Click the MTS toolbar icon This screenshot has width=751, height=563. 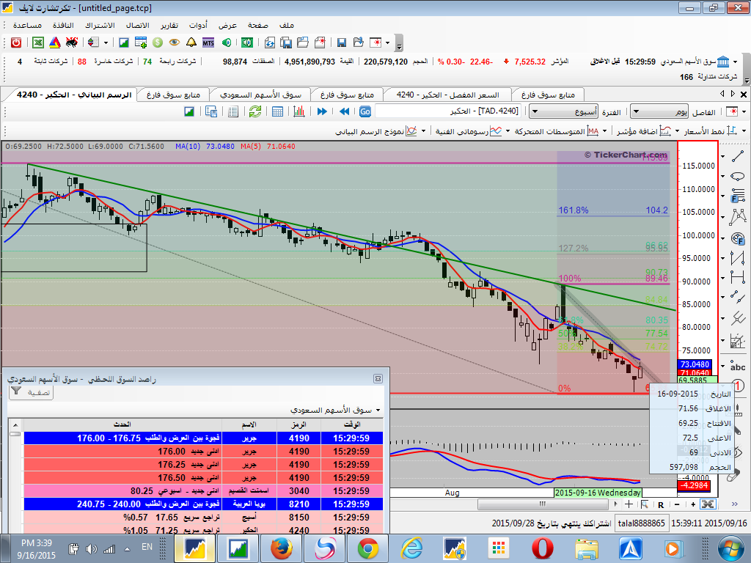tap(208, 43)
